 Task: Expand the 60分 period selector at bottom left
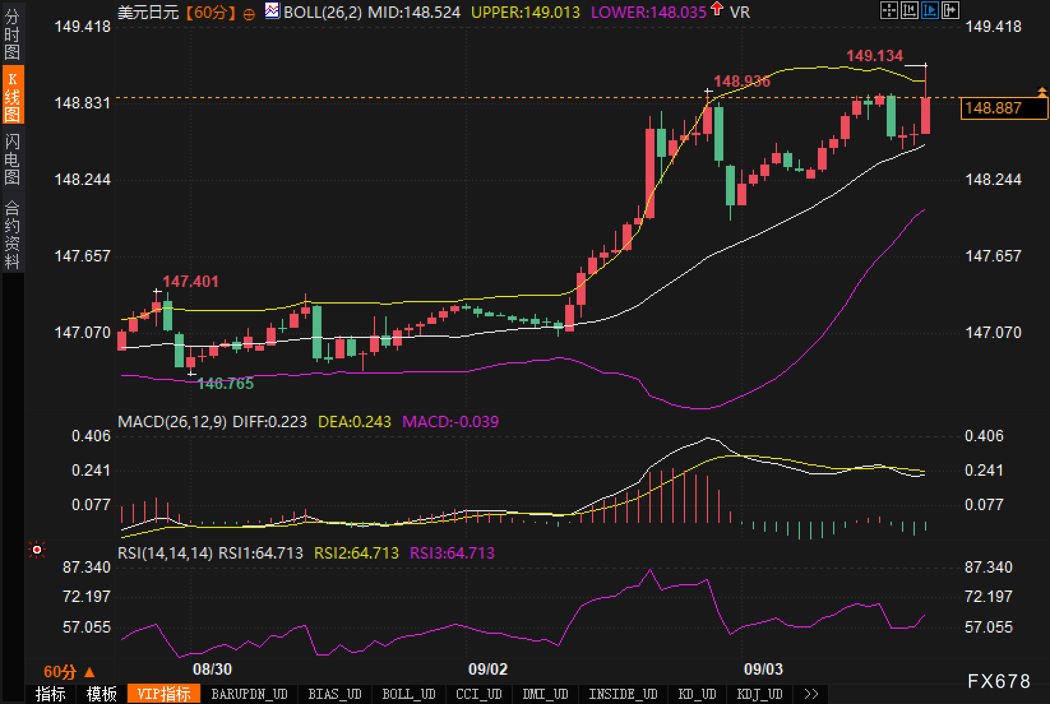69,671
